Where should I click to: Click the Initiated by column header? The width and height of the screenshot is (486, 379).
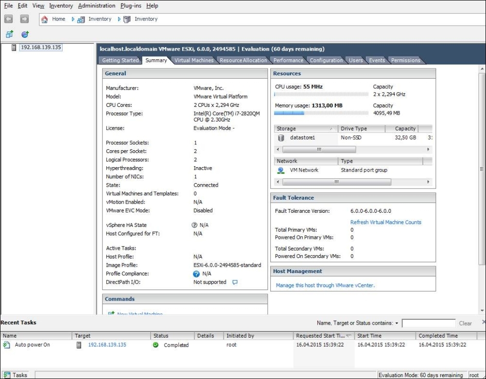point(258,336)
